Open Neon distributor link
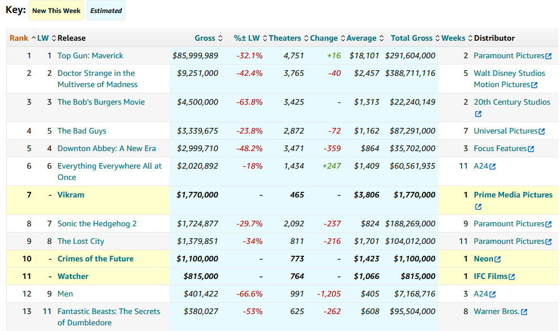The image size is (560, 331). tap(484, 259)
